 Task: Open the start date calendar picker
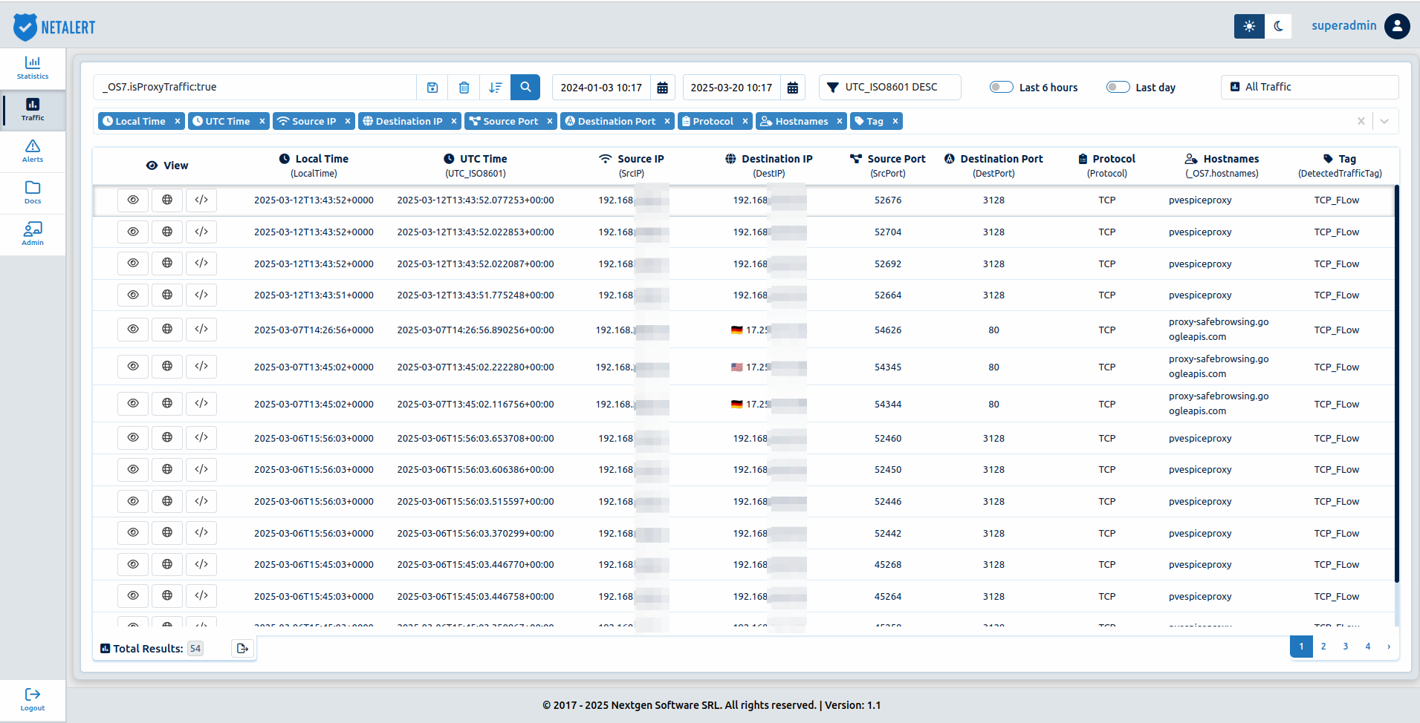(x=662, y=88)
